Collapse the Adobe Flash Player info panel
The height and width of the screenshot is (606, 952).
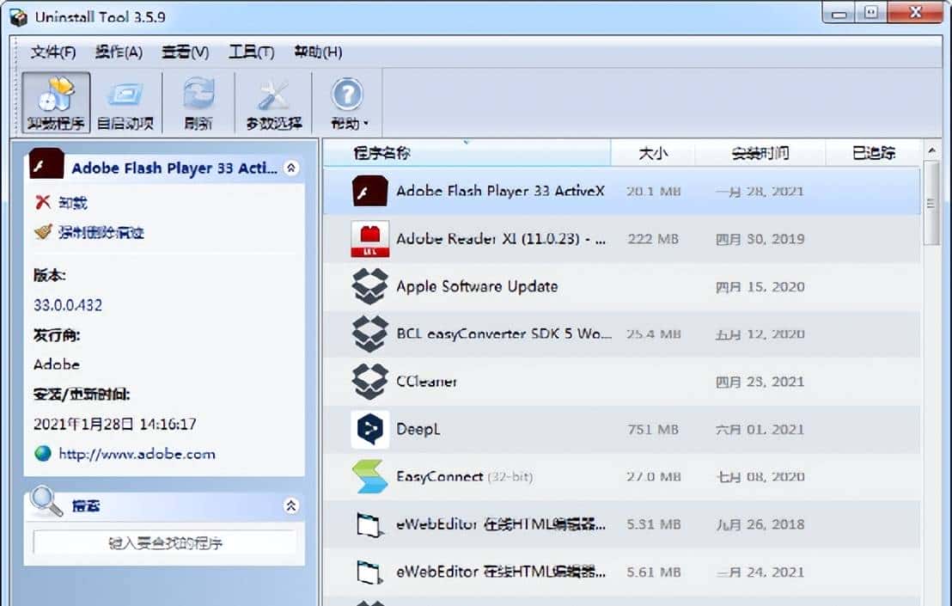pyautogui.click(x=292, y=168)
